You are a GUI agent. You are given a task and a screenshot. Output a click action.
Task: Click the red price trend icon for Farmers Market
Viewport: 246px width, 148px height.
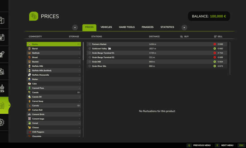(x=214, y=44)
